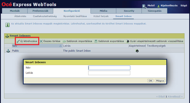190x103 pixels.
Task: Open the Külső helyek subtab
Action: tap(101, 16)
